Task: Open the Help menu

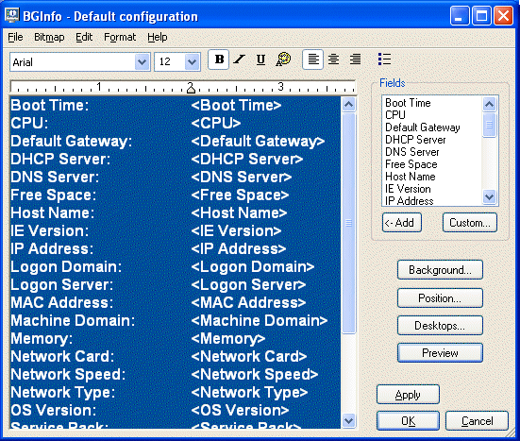Action: [158, 37]
